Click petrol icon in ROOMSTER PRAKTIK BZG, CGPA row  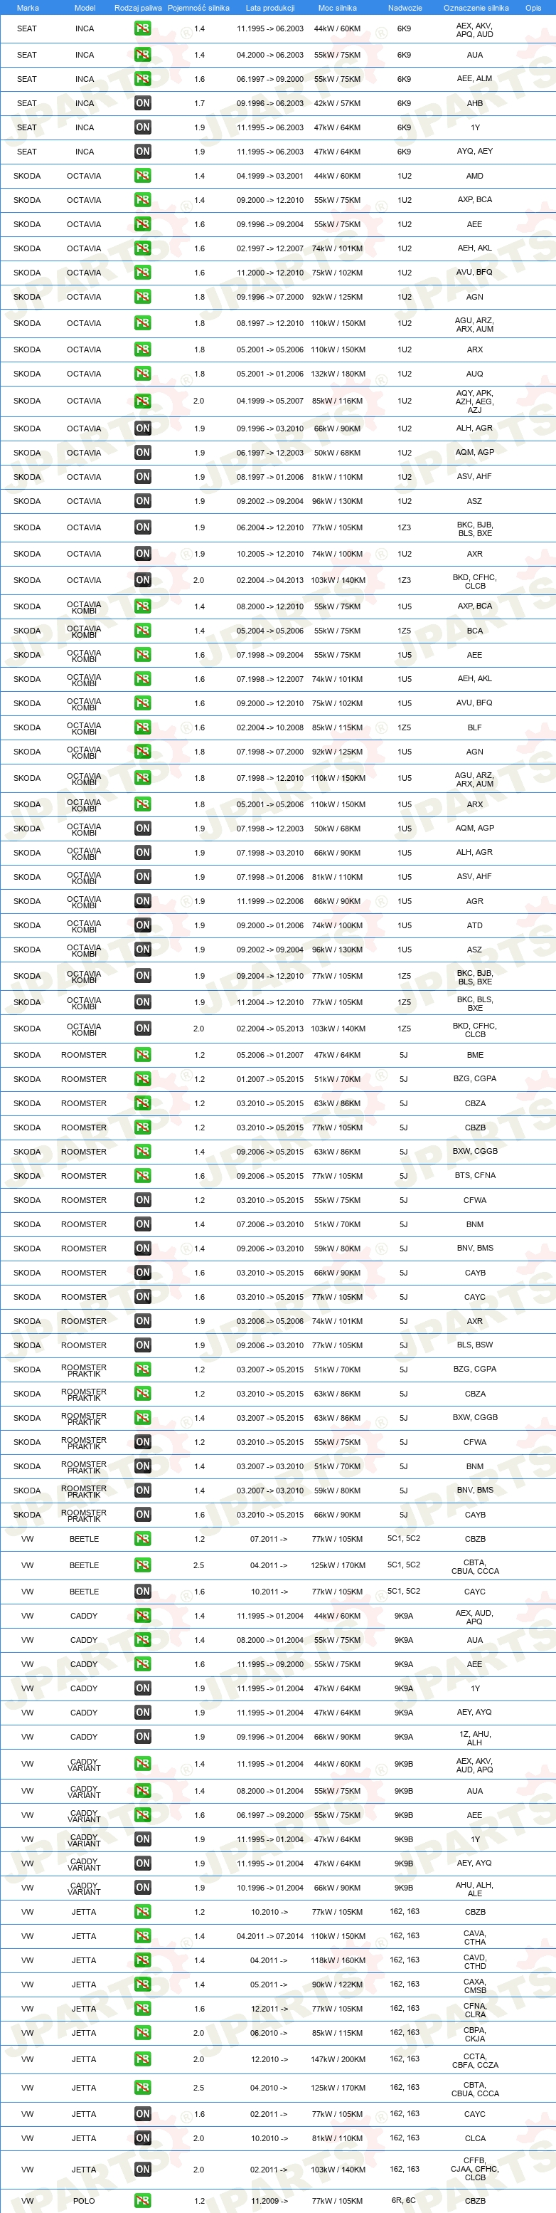tap(142, 1370)
